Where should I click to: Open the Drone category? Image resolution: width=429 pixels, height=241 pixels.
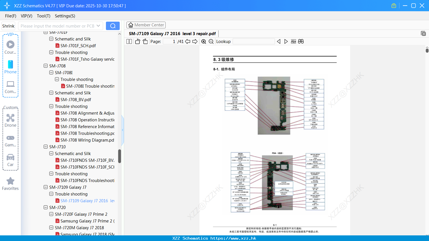coord(10,120)
